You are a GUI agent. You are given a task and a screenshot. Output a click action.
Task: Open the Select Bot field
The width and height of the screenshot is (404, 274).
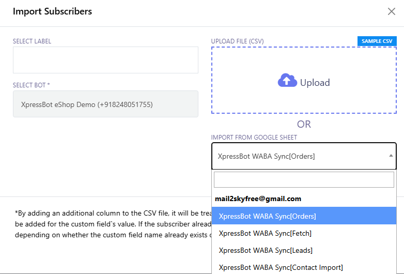click(105, 104)
